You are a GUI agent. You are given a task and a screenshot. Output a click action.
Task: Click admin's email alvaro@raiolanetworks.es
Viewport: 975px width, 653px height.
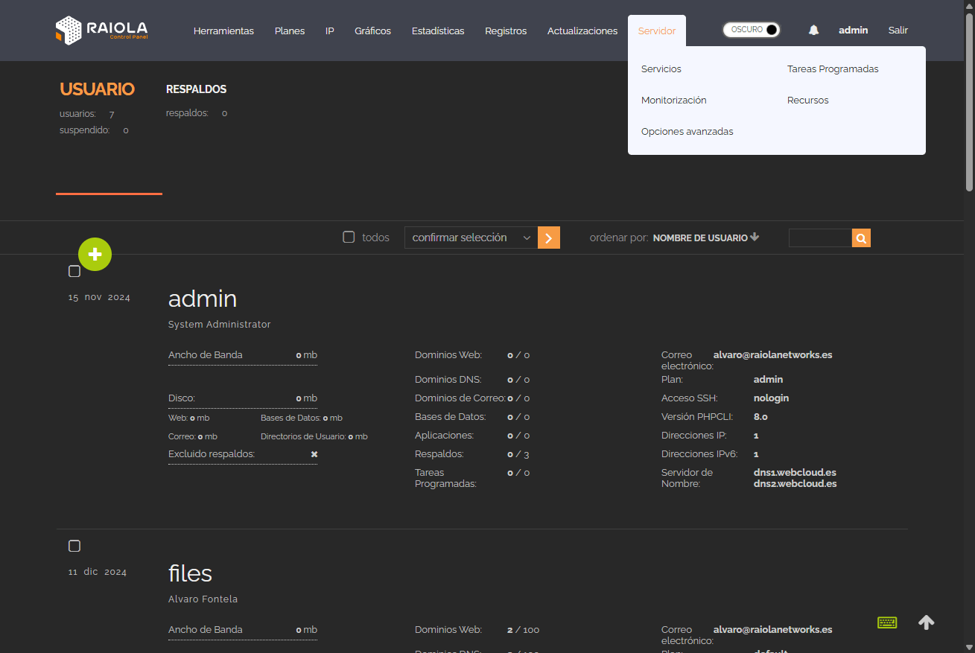(772, 355)
